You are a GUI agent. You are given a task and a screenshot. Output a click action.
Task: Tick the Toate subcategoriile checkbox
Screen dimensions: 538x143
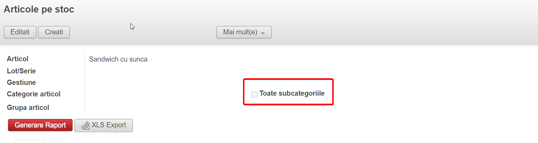[255, 94]
